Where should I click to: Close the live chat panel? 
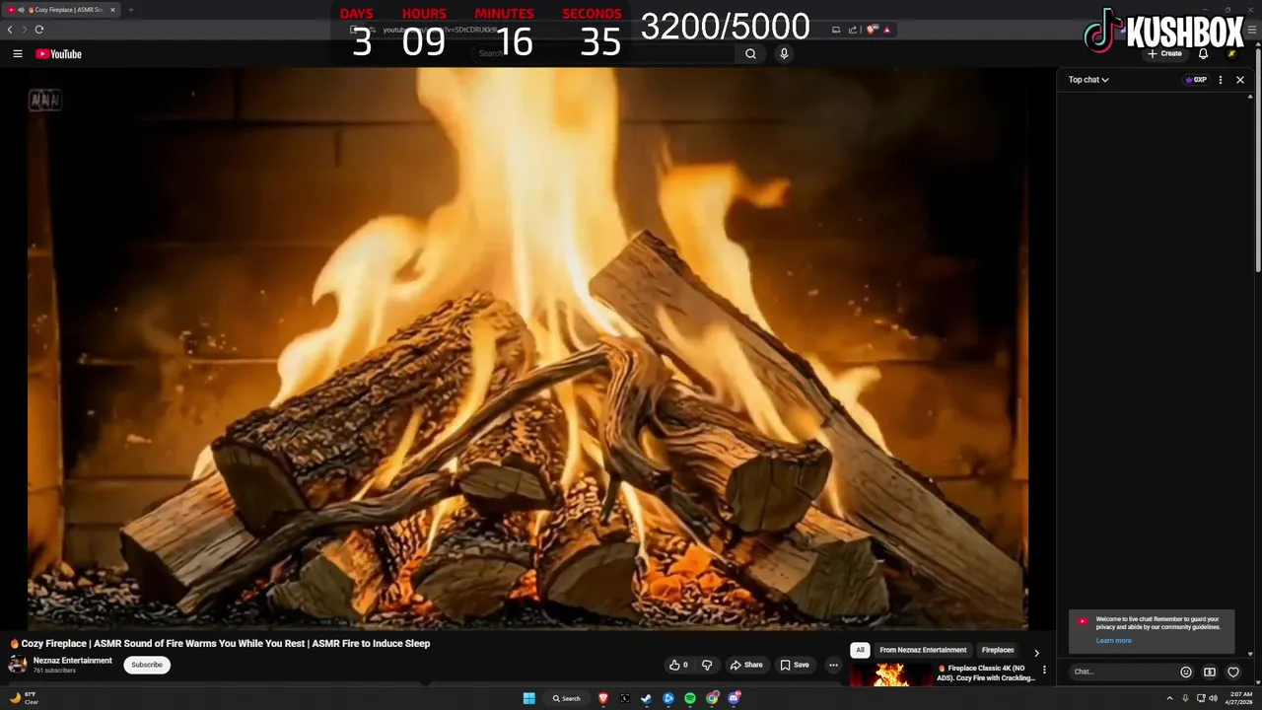pos(1240,80)
